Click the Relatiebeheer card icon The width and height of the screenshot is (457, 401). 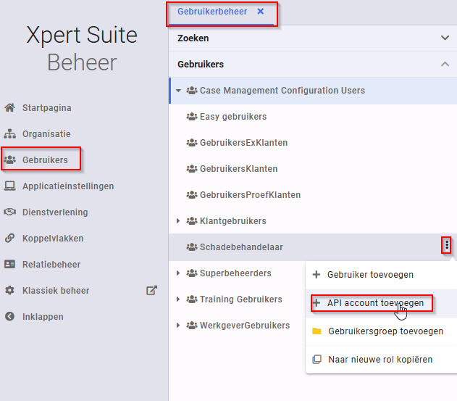9,264
